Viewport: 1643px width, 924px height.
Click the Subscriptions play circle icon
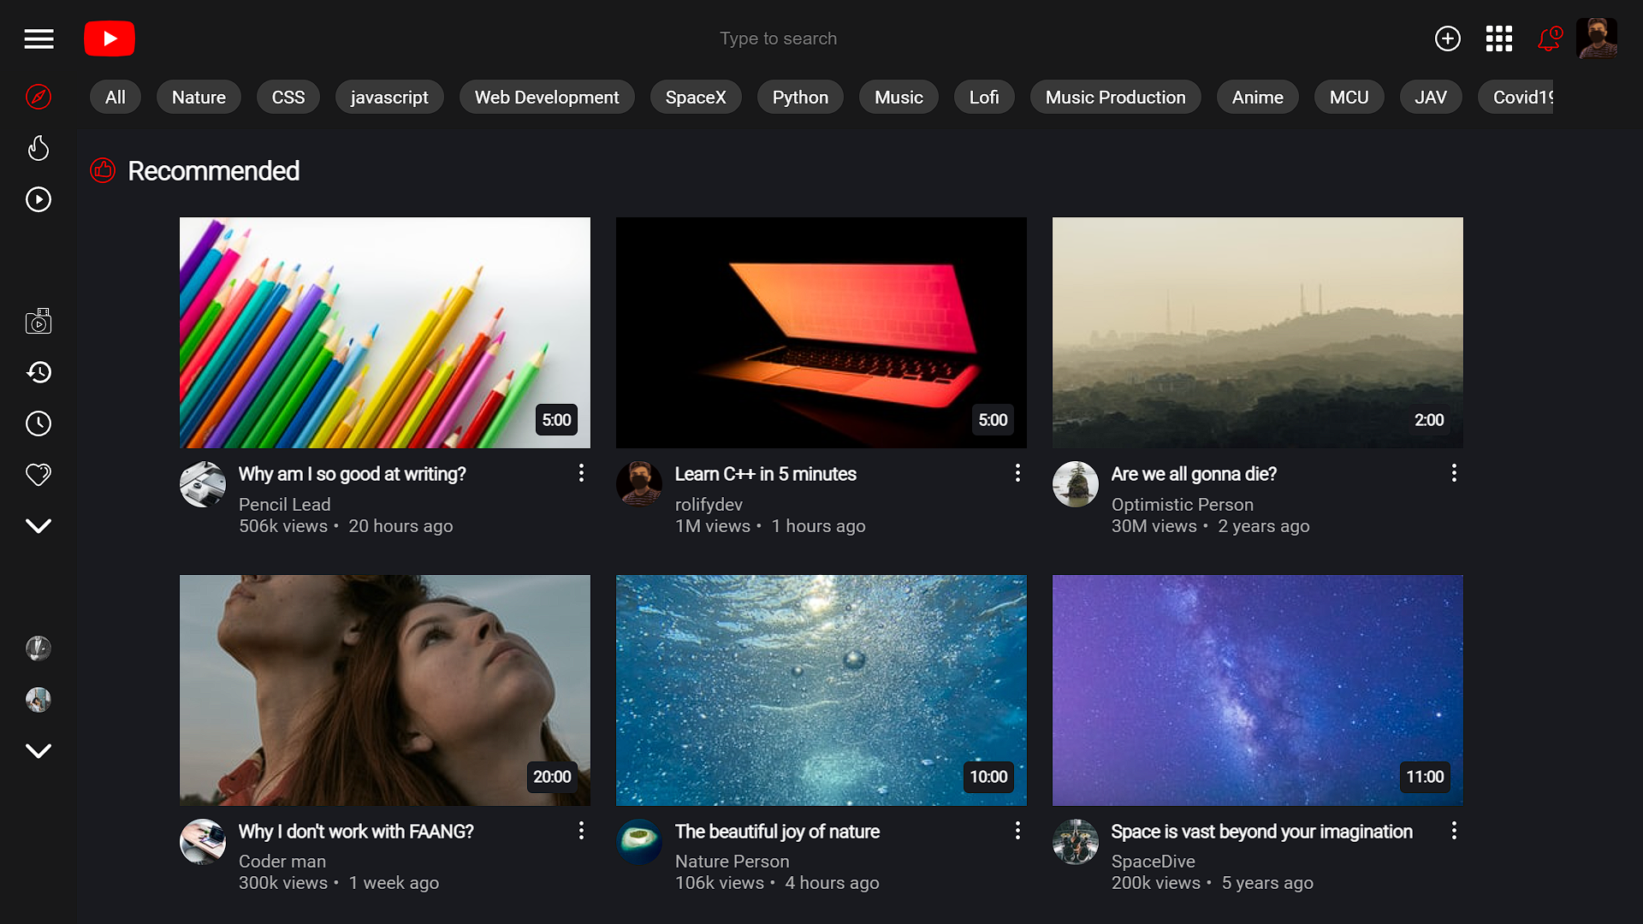[39, 199]
